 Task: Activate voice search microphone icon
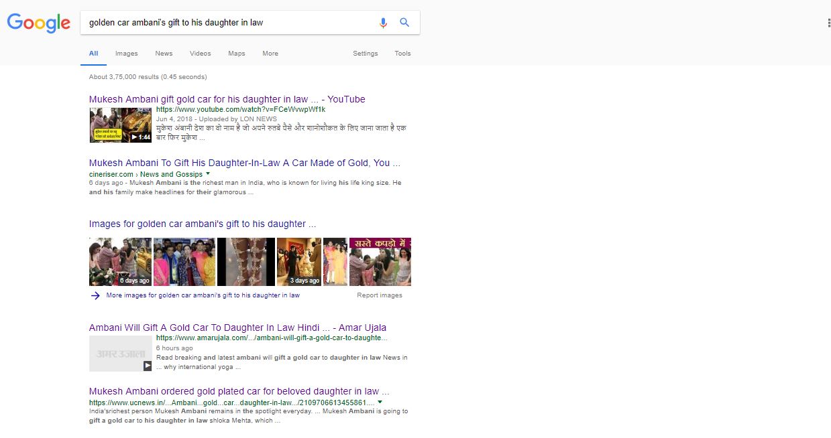[383, 22]
